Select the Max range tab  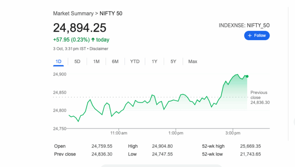click(192, 61)
